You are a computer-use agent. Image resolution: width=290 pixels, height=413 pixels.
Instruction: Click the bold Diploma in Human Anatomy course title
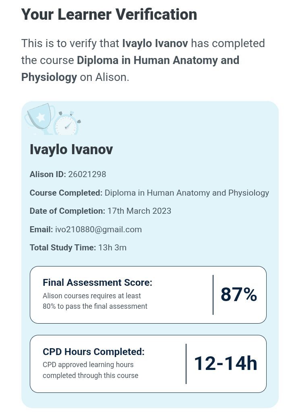point(158,60)
